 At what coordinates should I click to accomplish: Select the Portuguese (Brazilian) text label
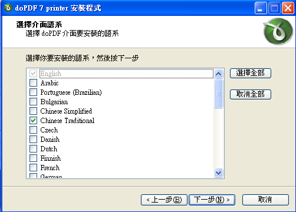pos(71,92)
